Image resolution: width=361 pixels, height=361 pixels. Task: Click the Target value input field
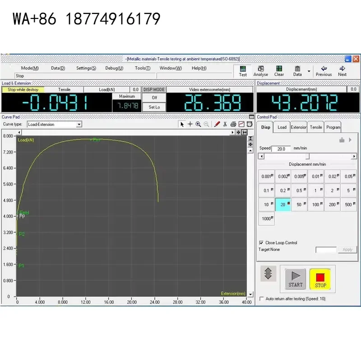(x=326, y=250)
